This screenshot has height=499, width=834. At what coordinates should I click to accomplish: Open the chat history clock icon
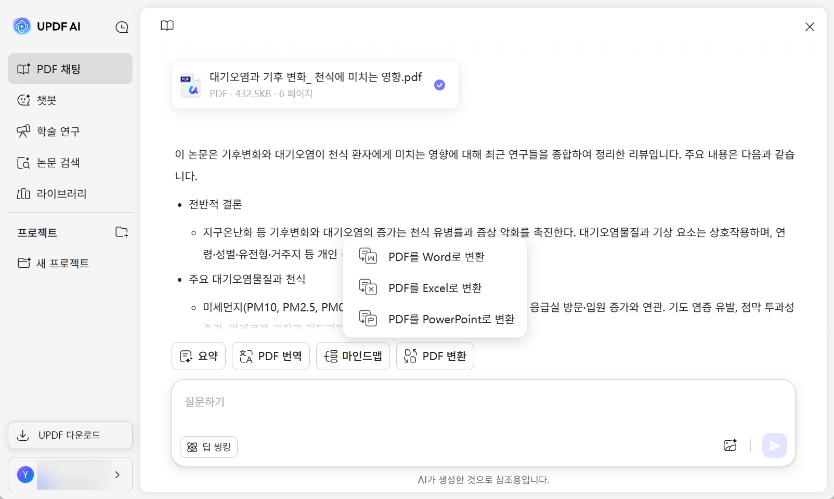click(122, 27)
